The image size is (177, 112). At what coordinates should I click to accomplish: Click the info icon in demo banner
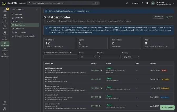click(x=46, y=11)
